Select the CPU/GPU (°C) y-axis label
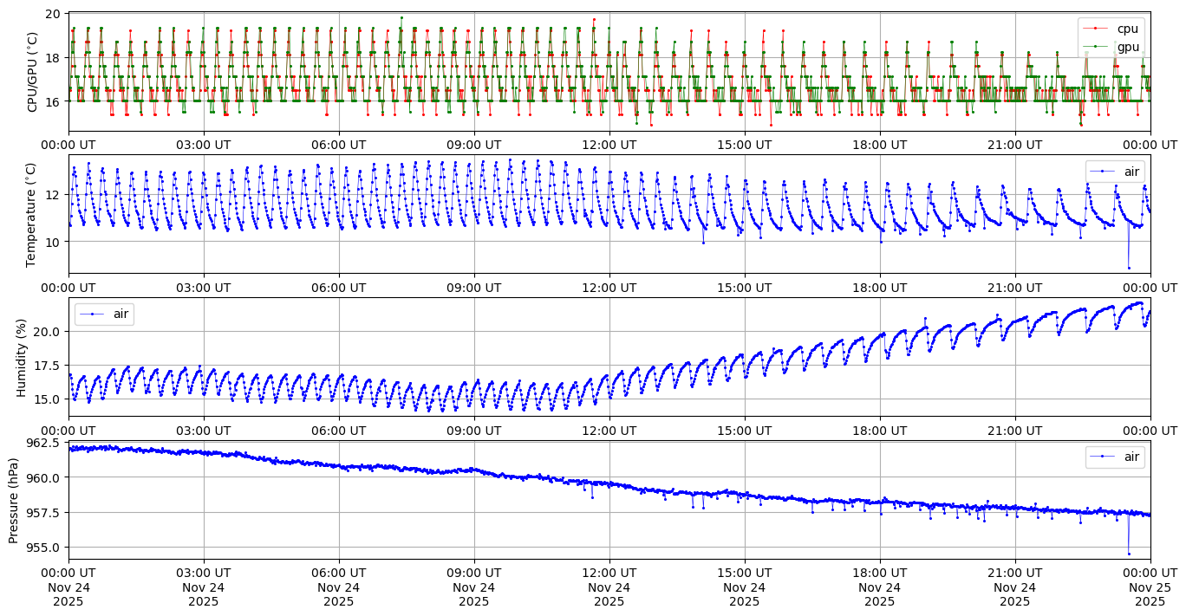This screenshot has width=1186, height=616. (33, 72)
